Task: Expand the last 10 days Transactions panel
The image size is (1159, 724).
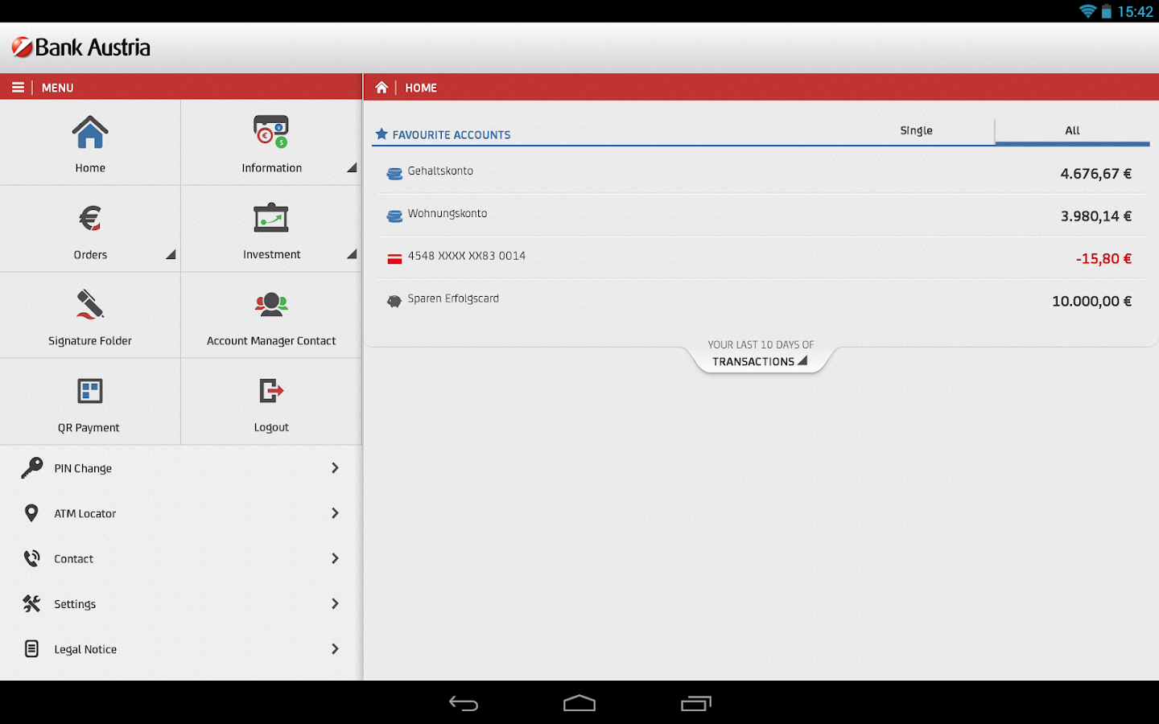Action: click(x=761, y=354)
